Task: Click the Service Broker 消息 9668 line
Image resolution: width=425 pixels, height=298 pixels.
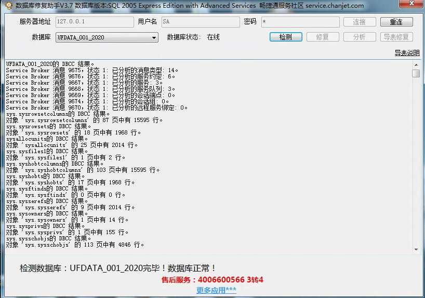Action: click(90, 89)
